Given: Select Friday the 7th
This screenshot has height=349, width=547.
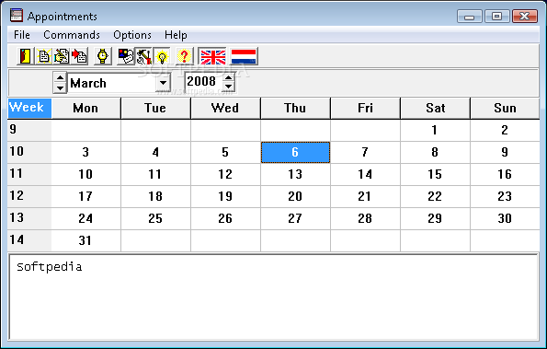Looking at the screenshot, I should [365, 152].
